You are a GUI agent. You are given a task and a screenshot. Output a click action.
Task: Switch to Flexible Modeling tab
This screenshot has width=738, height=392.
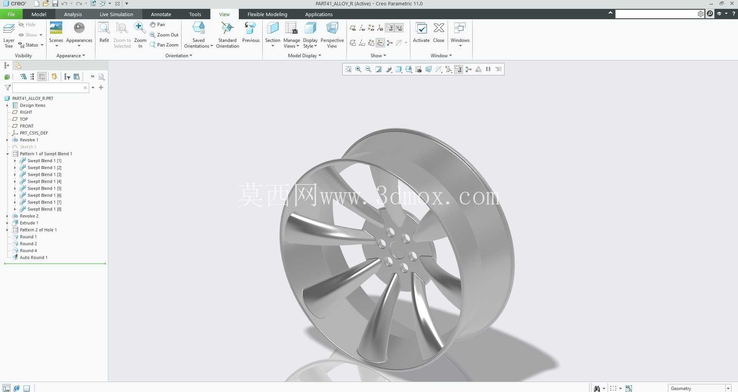point(267,14)
